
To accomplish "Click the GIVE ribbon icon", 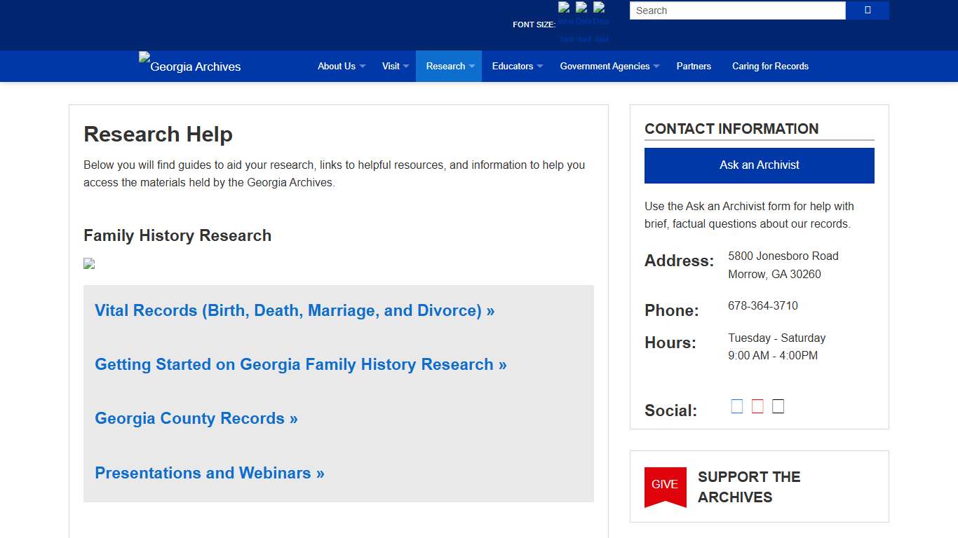I will 665,486.
